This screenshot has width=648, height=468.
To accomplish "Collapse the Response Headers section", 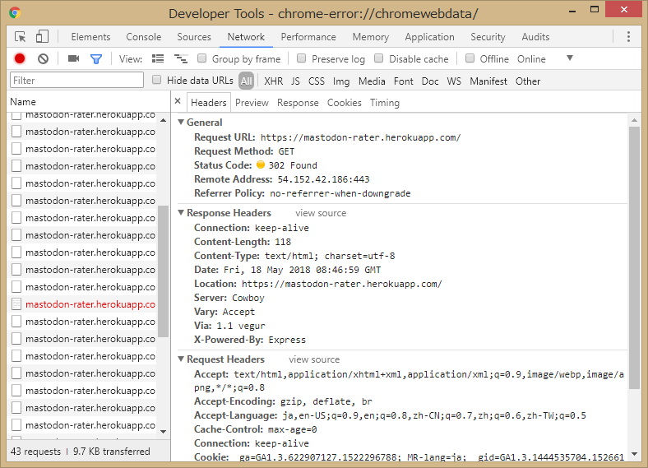I will (x=182, y=213).
